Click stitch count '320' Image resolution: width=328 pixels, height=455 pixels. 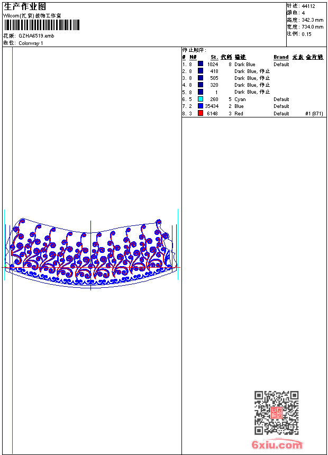(214, 85)
